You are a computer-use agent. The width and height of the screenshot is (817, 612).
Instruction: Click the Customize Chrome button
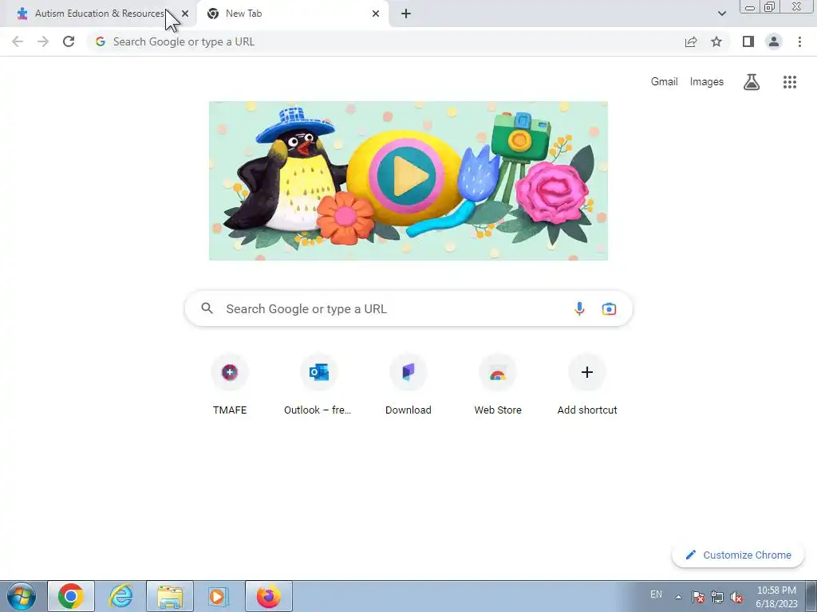(738, 555)
